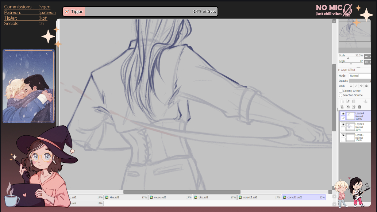Toggle visibility of Layer3
Image resolution: width=377 pixels, height=212 pixels.
pos(343,124)
